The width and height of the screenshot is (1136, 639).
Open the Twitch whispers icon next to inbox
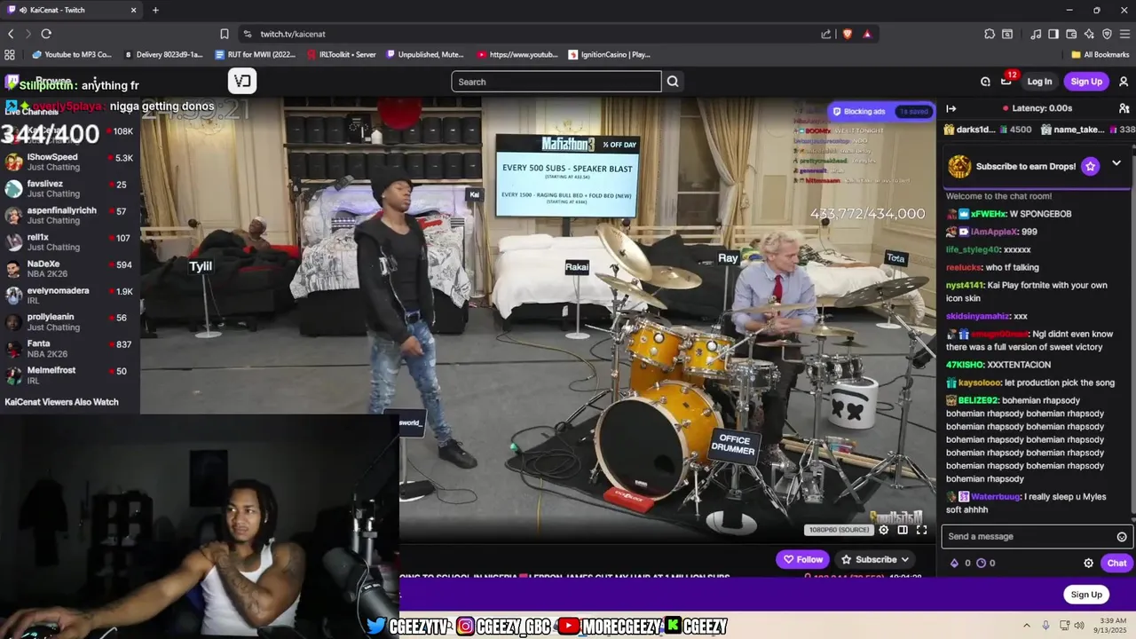[x=985, y=82]
